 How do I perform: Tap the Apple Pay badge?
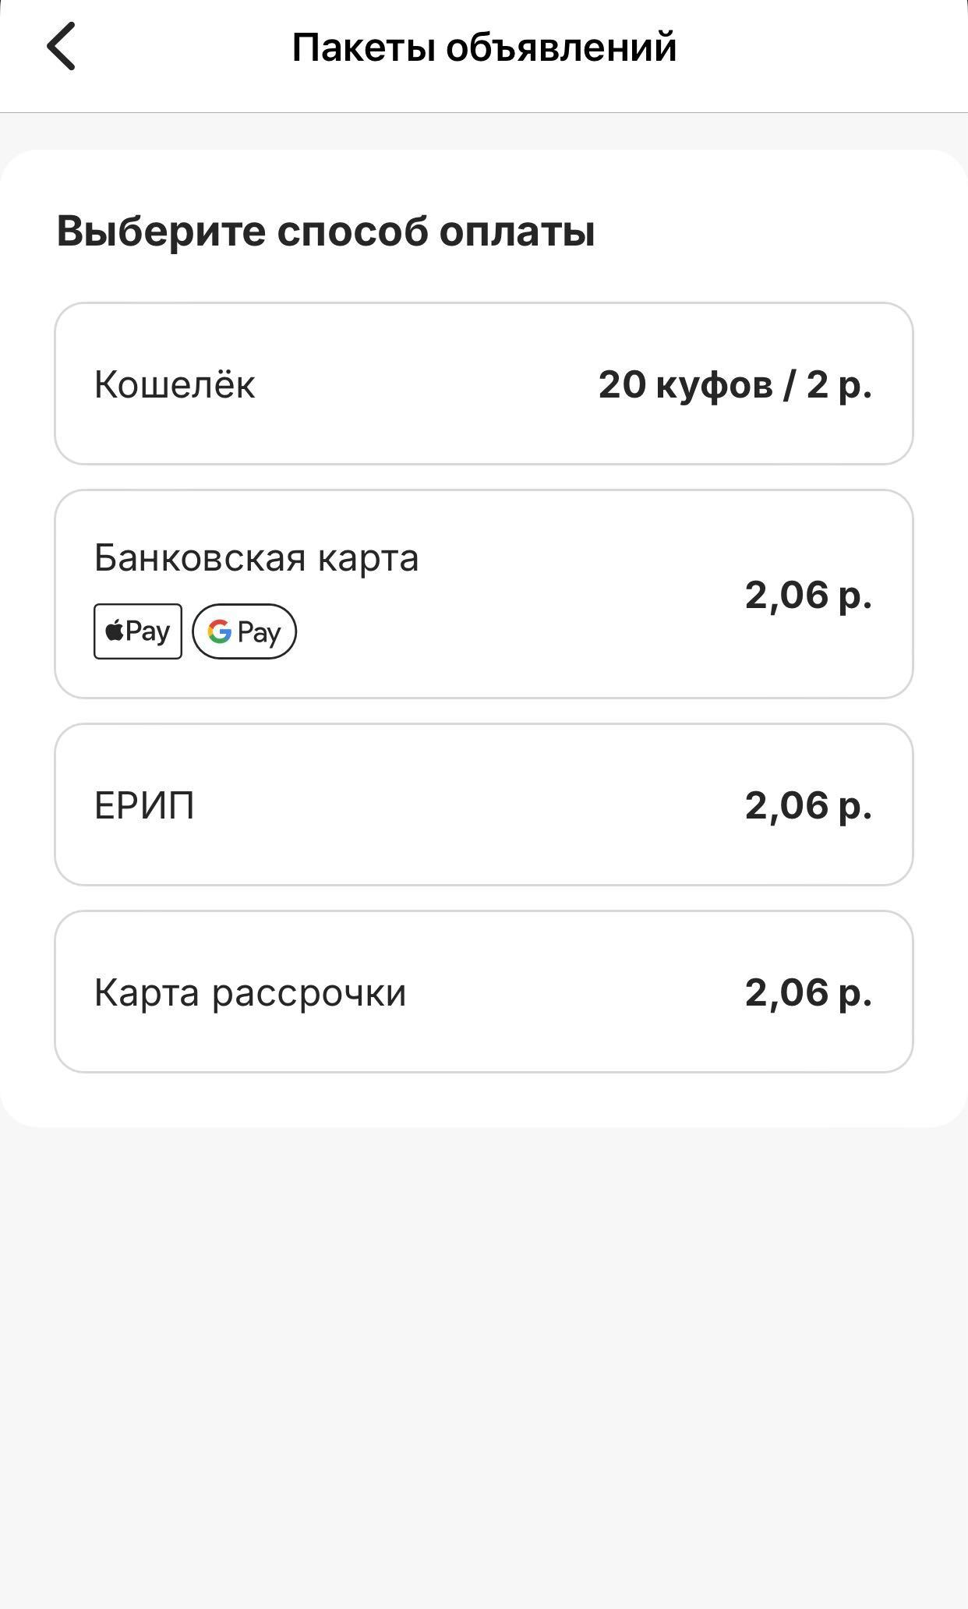(138, 631)
